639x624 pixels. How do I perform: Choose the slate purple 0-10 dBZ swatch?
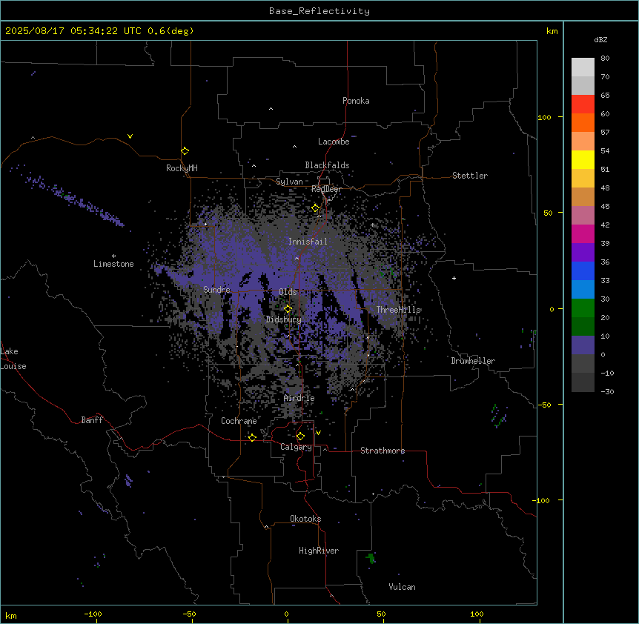click(583, 345)
